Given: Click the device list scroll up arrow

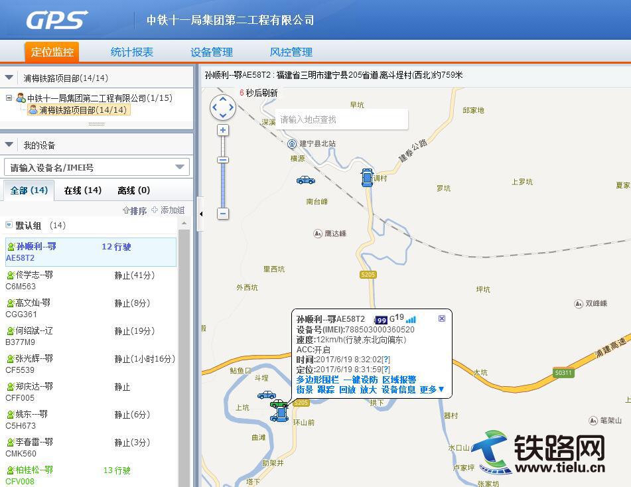Looking at the screenshot, I should click(184, 224).
